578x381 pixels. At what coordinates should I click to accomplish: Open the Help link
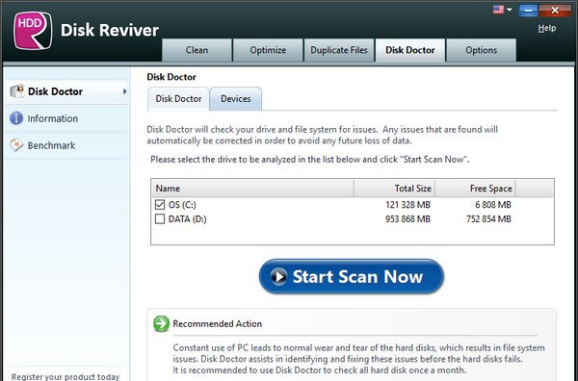pos(546,28)
